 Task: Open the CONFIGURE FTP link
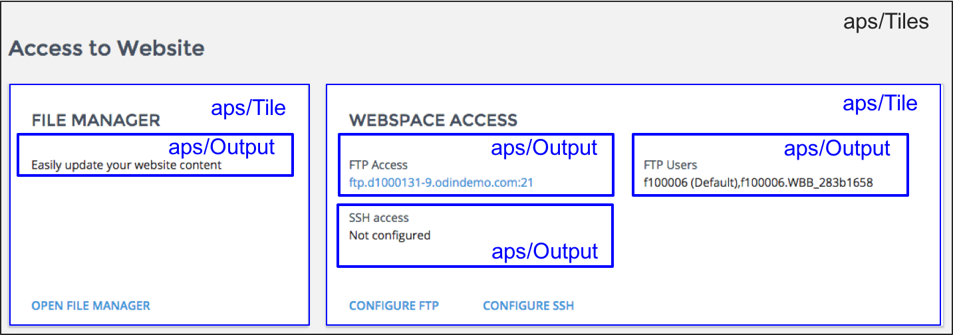[x=394, y=306]
